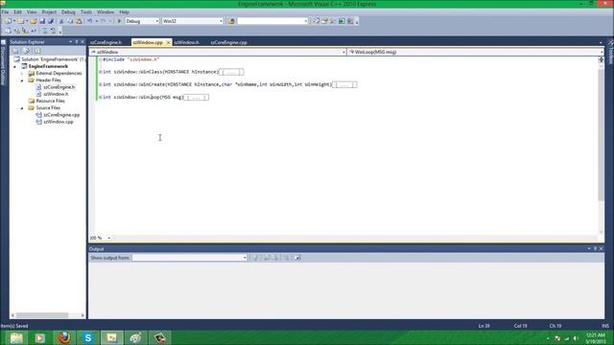614x345 pixels.
Task: Expand the WinLoop function code block
Action: 101,97
